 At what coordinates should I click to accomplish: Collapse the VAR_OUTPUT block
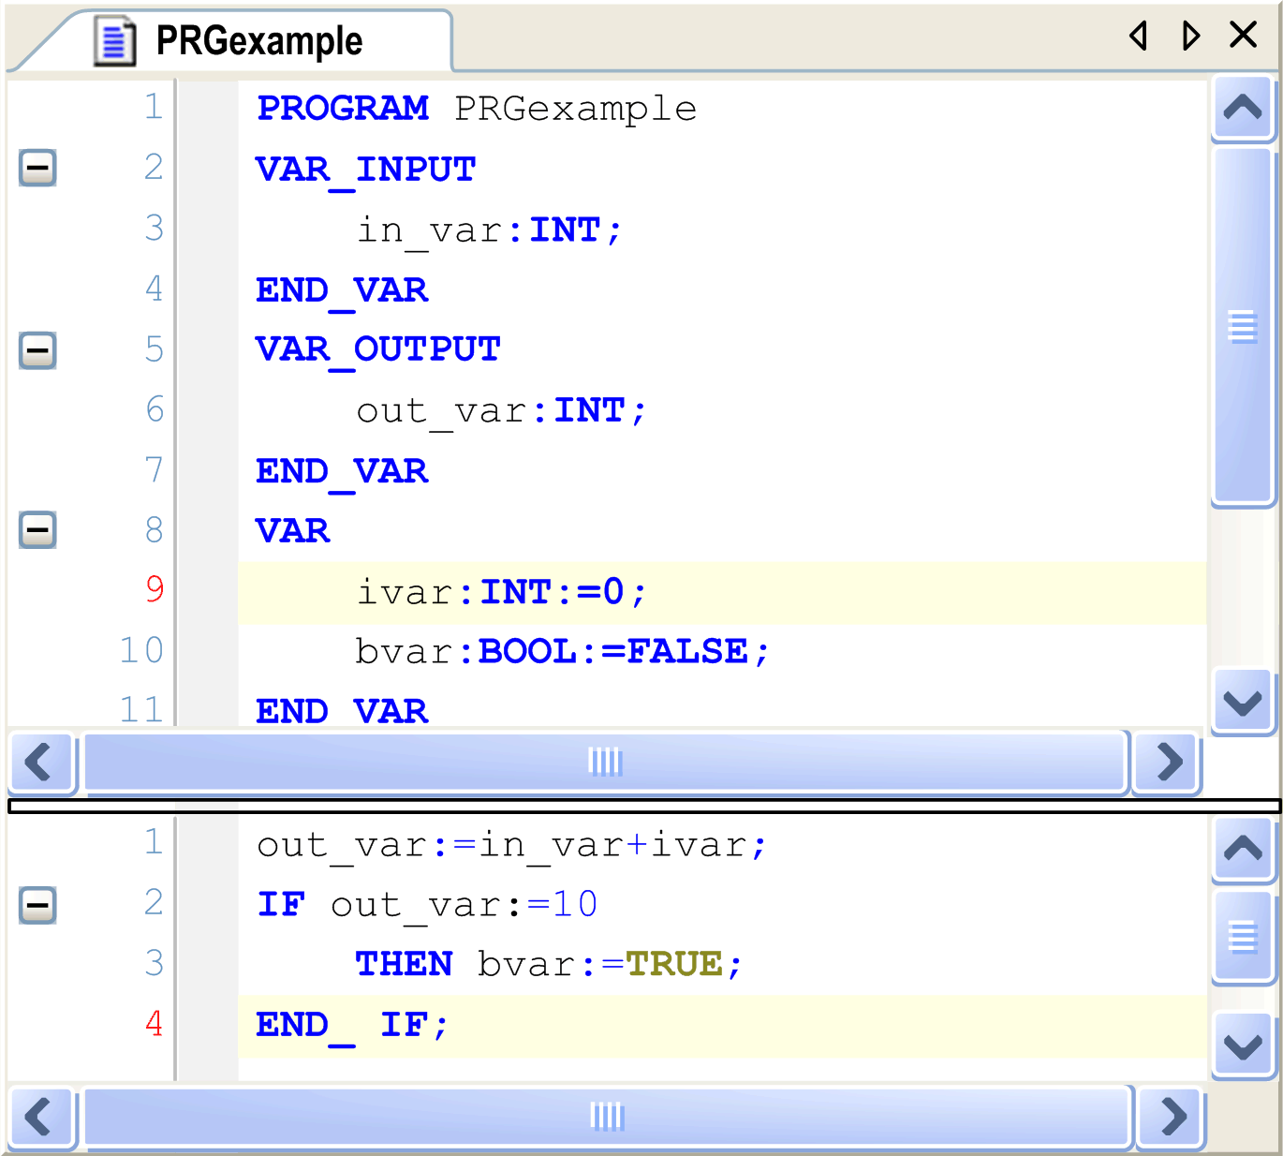point(37,350)
